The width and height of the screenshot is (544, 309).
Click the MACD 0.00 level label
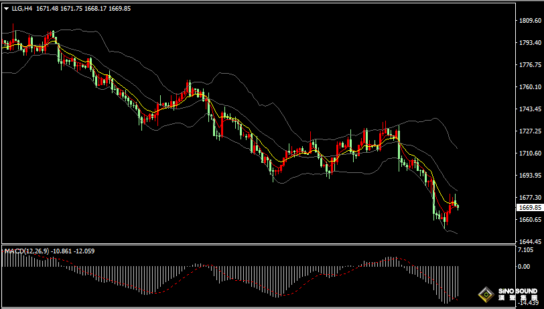[523, 267]
